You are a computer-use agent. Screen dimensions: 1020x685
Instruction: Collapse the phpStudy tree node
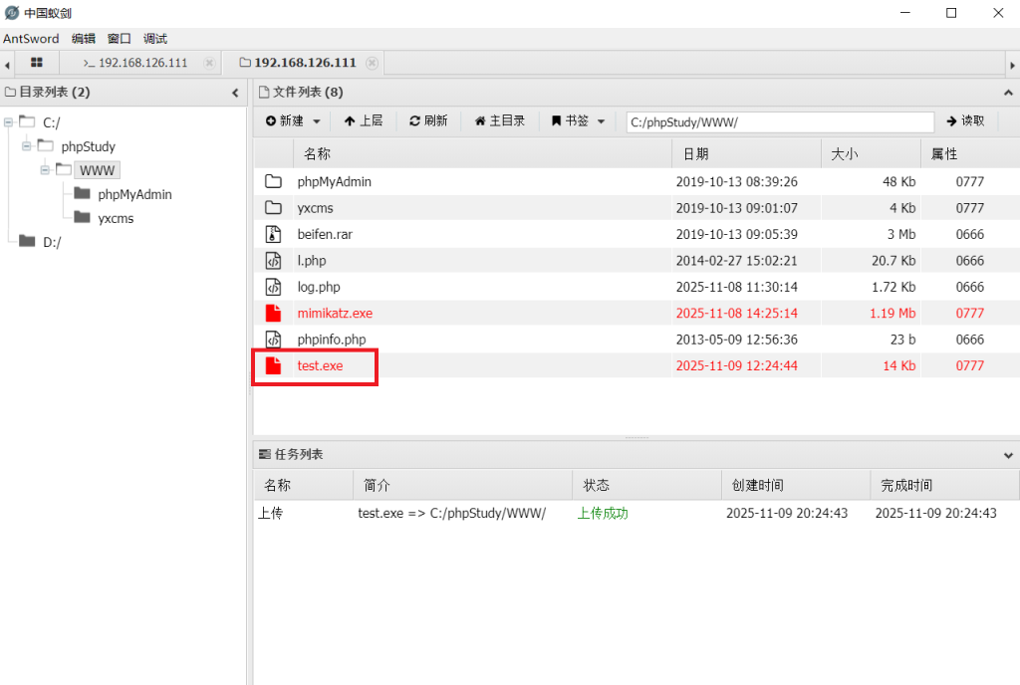[27, 146]
